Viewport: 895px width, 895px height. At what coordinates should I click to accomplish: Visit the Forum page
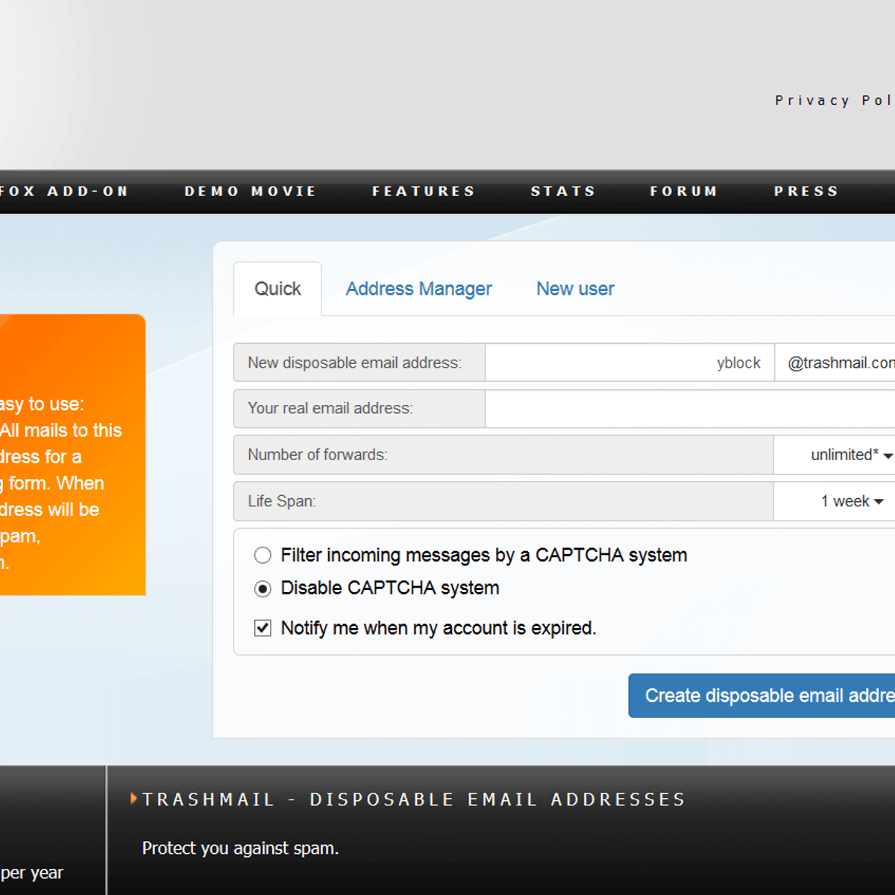click(684, 192)
